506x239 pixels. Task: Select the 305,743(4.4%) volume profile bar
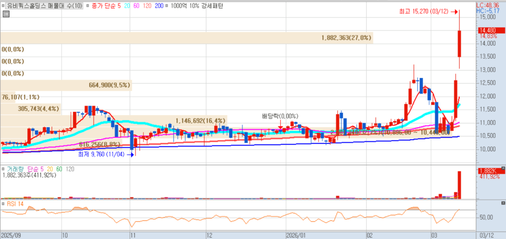30,109
